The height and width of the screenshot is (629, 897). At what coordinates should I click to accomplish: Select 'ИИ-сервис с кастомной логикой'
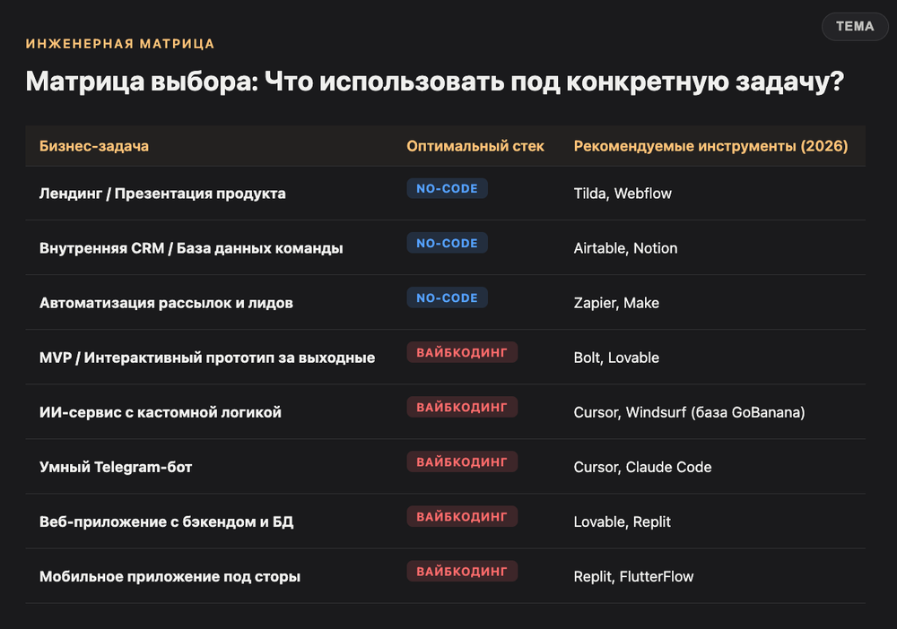(x=161, y=412)
